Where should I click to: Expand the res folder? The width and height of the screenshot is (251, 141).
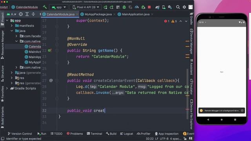coord(11,78)
